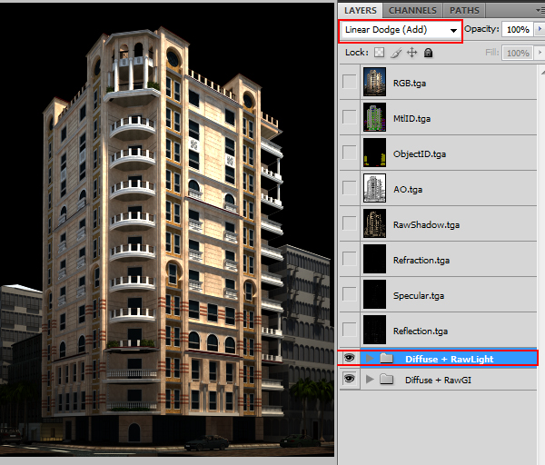Click the Opacity label
The width and height of the screenshot is (545, 465).
(481, 29)
